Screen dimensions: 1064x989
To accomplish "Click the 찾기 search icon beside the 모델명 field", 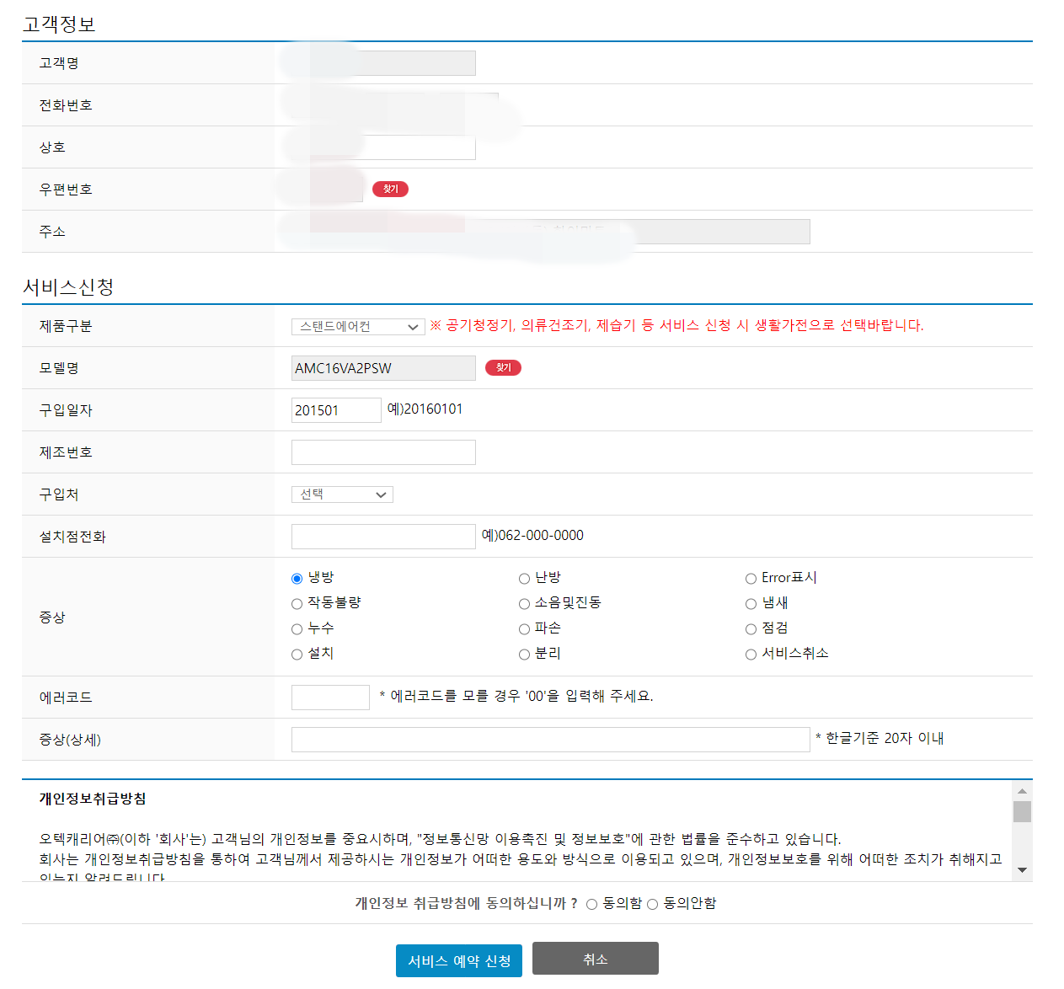I will pyautogui.click(x=503, y=367).
